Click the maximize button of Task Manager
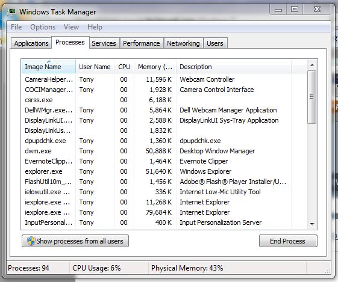Viewport: 338px width, 282px height. coord(295,10)
